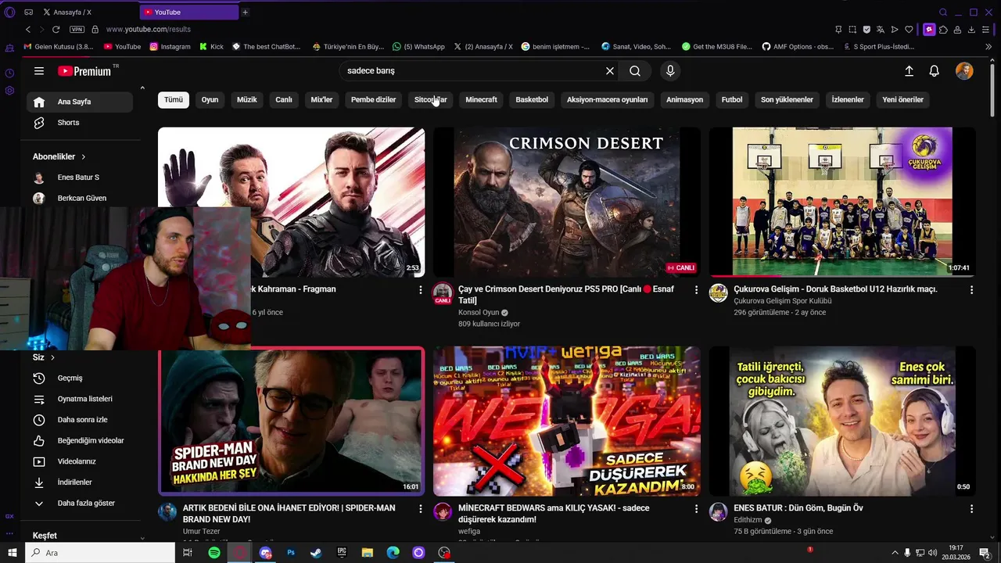Open the Kick bookmark
This screenshot has width=1001, height=563.
tap(211, 46)
